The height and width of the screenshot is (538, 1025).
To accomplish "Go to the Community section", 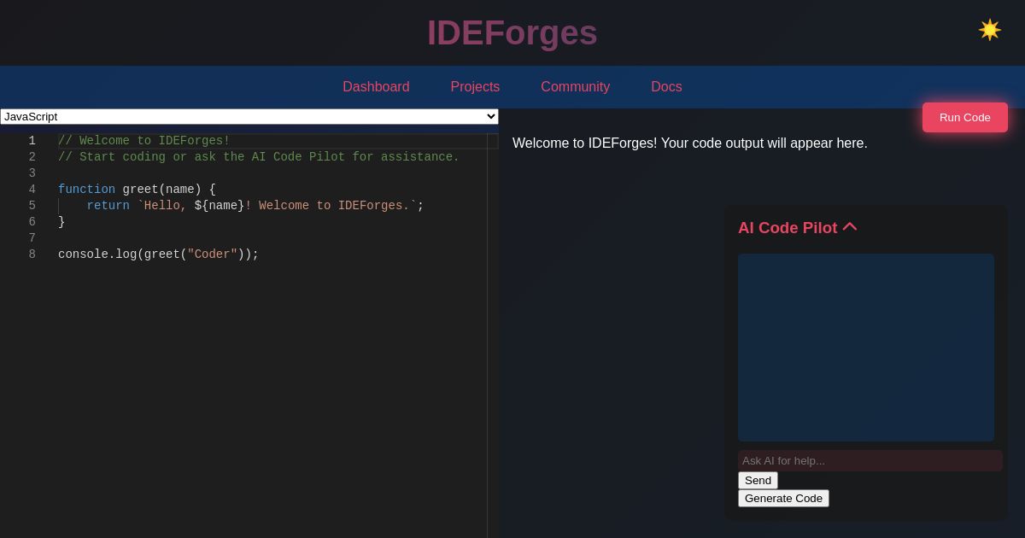I will [x=575, y=87].
